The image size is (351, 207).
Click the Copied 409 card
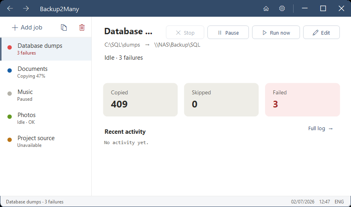click(140, 100)
